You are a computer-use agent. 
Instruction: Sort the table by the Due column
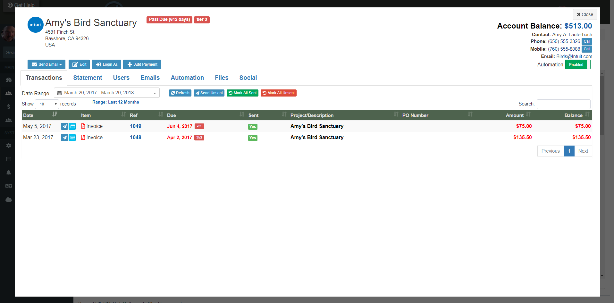click(206, 115)
